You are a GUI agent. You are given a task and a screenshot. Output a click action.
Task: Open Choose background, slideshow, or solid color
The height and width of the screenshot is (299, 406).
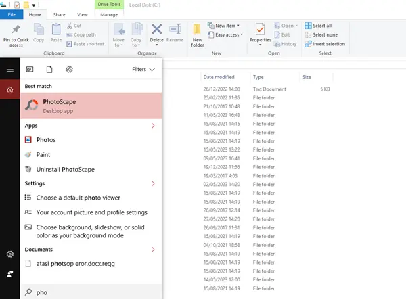(x=91, y=231)
